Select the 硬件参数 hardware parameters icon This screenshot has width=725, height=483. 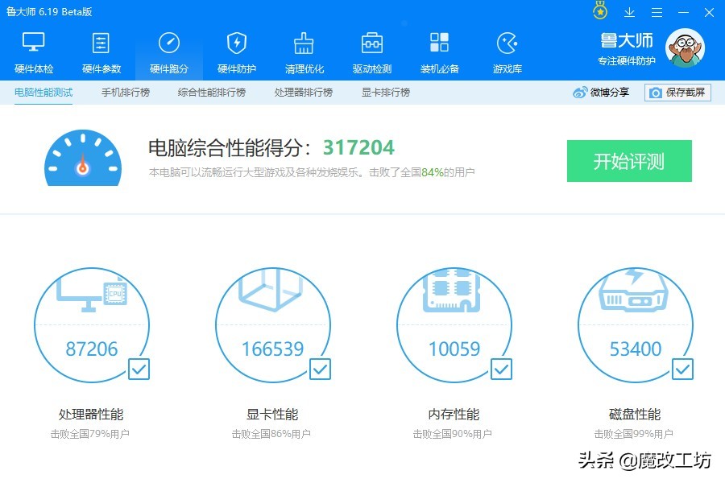click(x=101, y=51)
